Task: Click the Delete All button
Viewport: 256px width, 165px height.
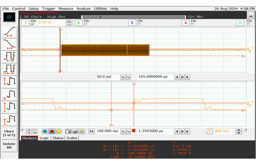Action: coord(9,145)
